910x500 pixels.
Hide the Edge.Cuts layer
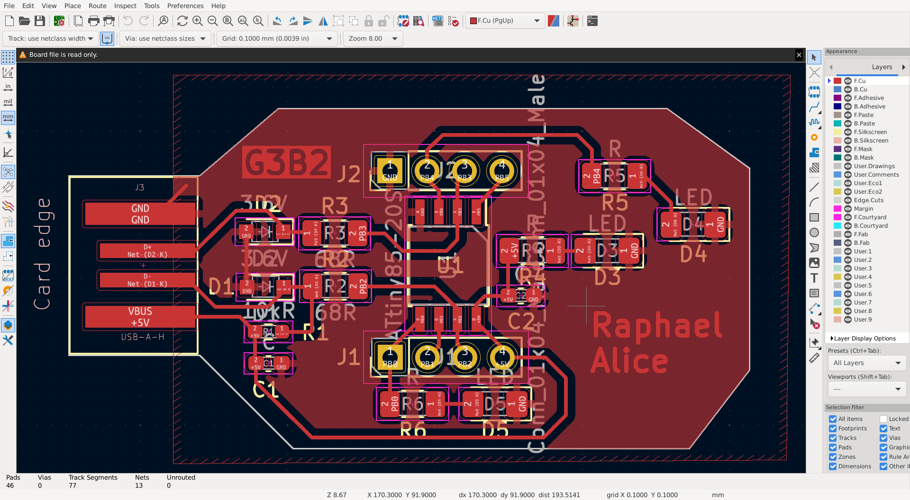click(x=848, y=200)
